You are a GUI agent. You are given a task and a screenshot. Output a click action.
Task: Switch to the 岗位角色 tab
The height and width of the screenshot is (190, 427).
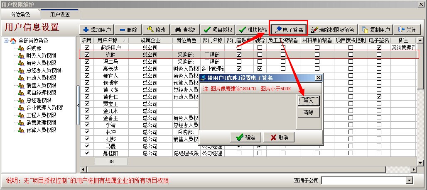pos(20,14)
